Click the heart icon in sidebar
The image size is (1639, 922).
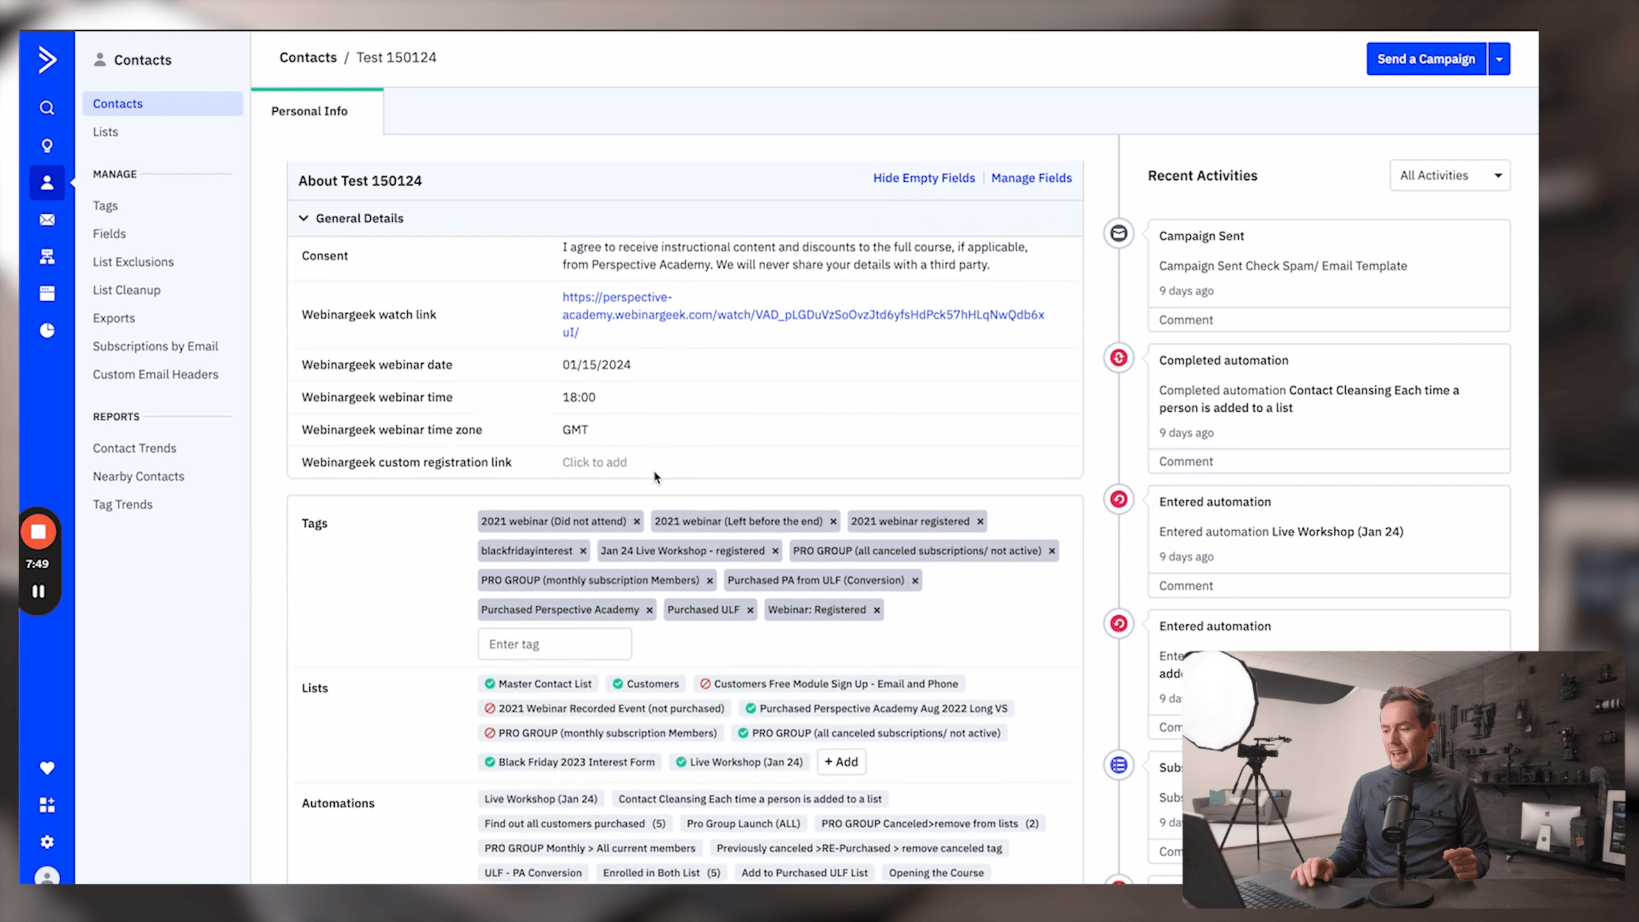click(x=47, y=768)
